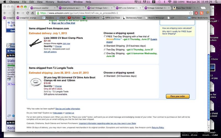The height and width of the screenshot is (138, 221).
Task: Open the CSUF bookmark
Action: click(x=61, y=18)
